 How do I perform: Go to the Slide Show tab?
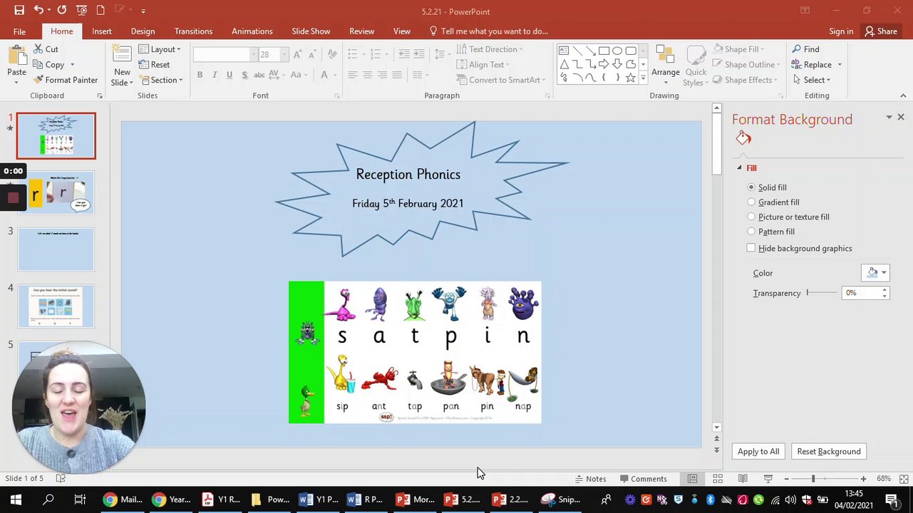pos(311,31)
